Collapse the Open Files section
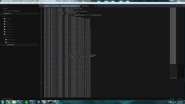Screen dimensions: 185x104 point(2,6)
